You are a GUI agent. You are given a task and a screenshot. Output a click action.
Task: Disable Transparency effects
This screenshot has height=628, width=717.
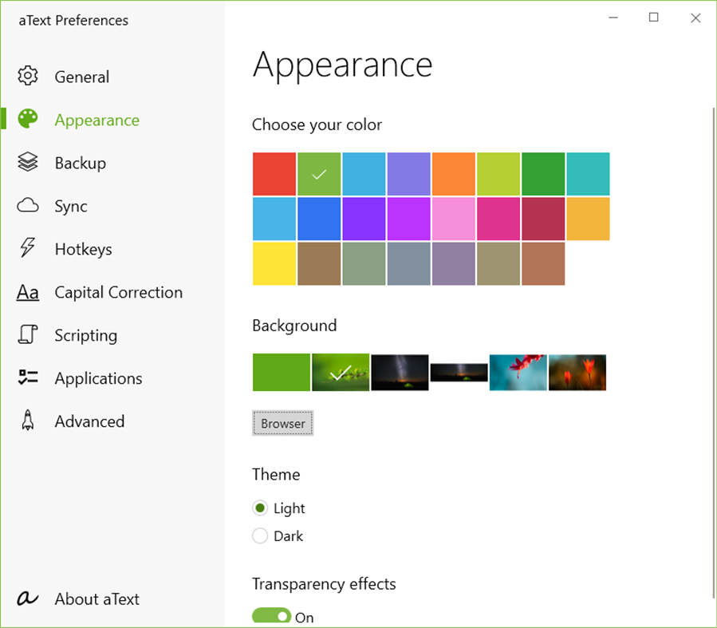(271, 616)
